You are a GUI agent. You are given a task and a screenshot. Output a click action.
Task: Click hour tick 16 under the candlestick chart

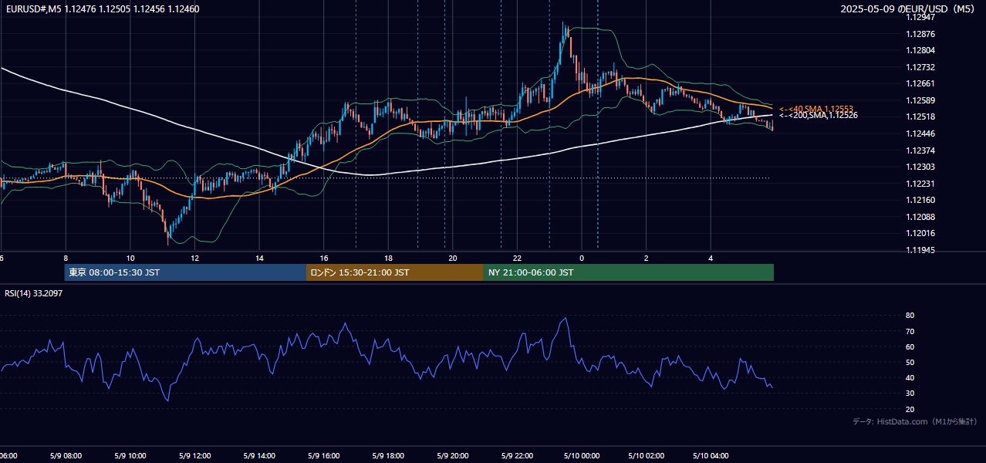[324, 259]
